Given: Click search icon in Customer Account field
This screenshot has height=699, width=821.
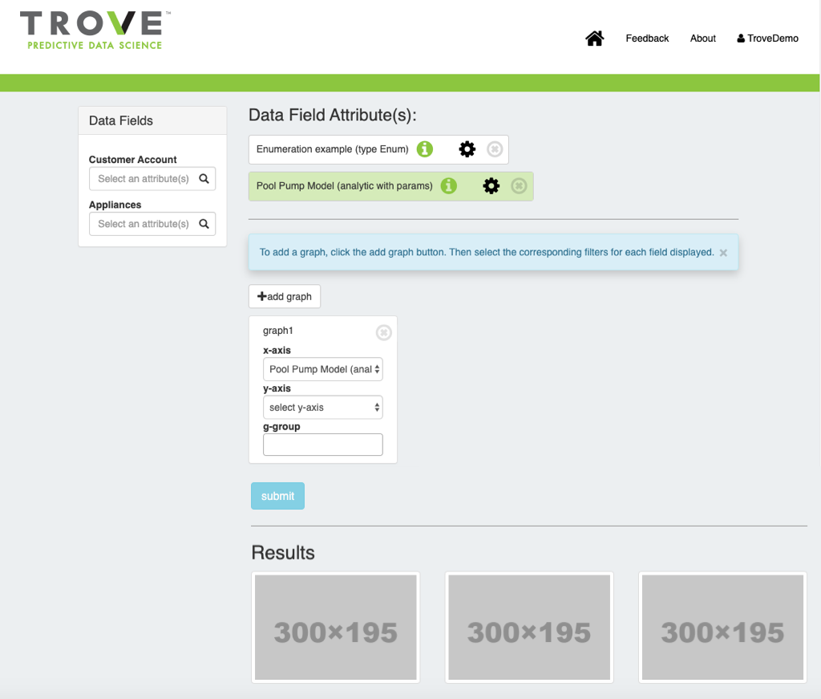Looking at the screenshot, I should click(x=204, y=179).
